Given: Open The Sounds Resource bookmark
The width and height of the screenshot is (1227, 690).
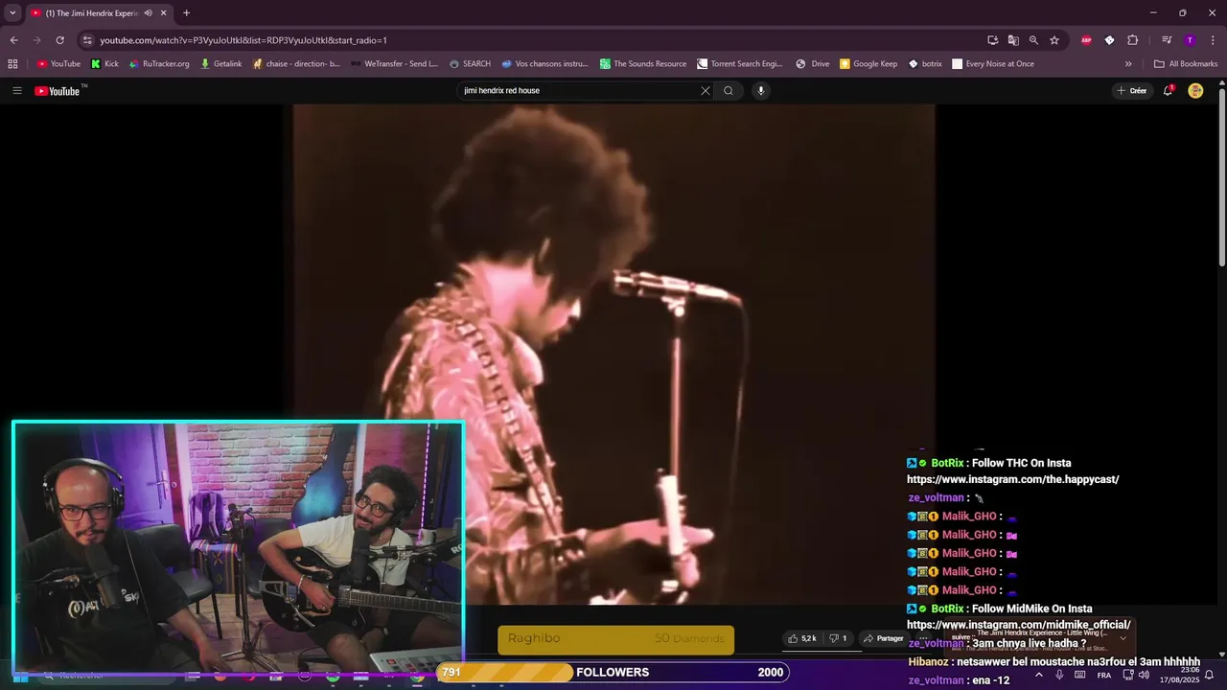Looking at the screenshot, I should [x=642, y=64].
